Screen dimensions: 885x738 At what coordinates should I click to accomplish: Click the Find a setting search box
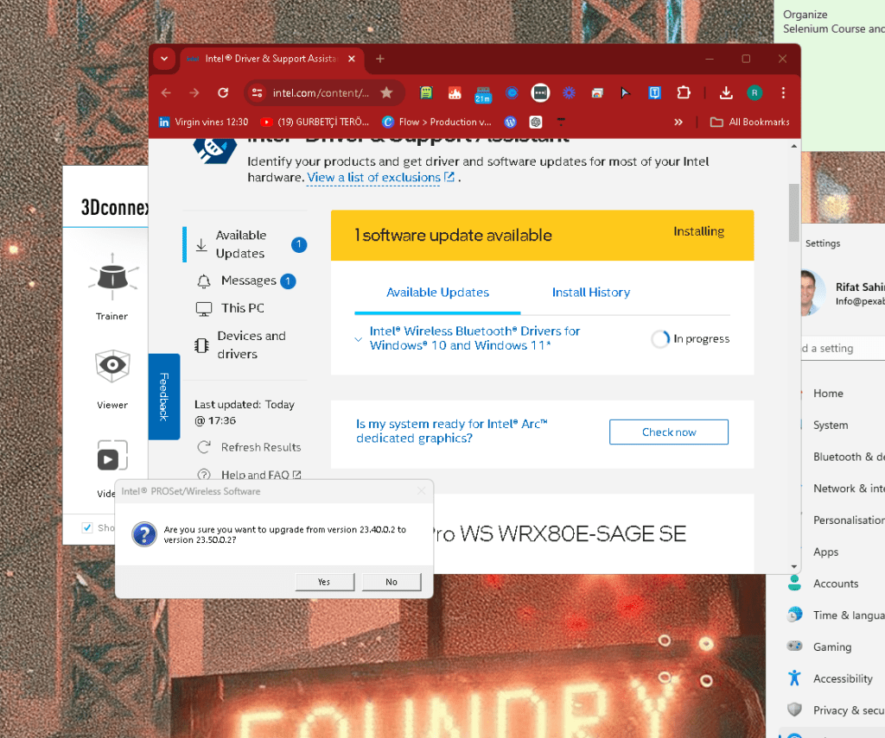point(843,349)
